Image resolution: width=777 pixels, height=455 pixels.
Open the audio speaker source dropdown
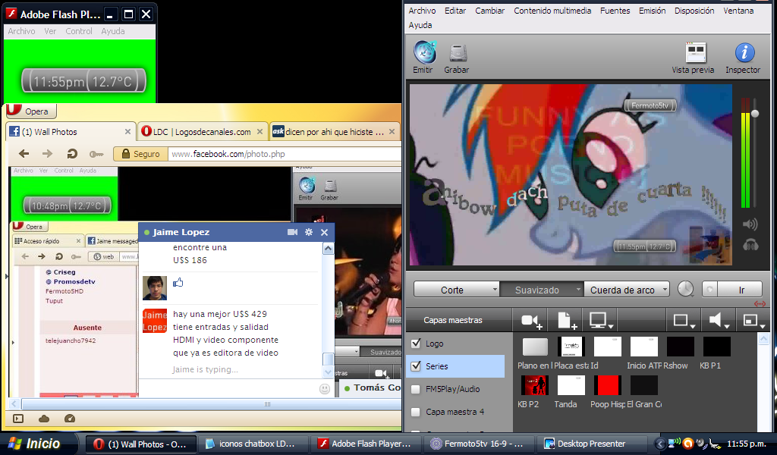pos(718,321)
